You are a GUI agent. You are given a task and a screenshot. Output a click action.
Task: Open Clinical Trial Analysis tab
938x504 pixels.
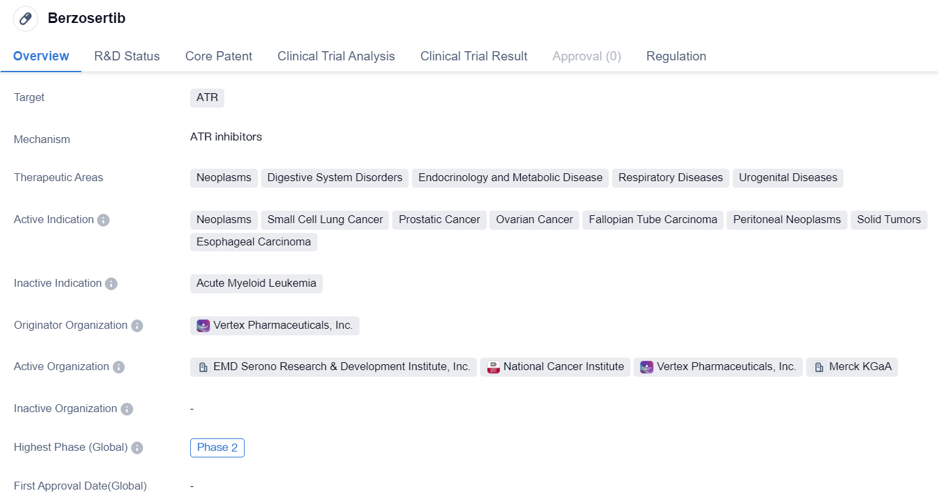pyautogui.click(x=336, y=56)
